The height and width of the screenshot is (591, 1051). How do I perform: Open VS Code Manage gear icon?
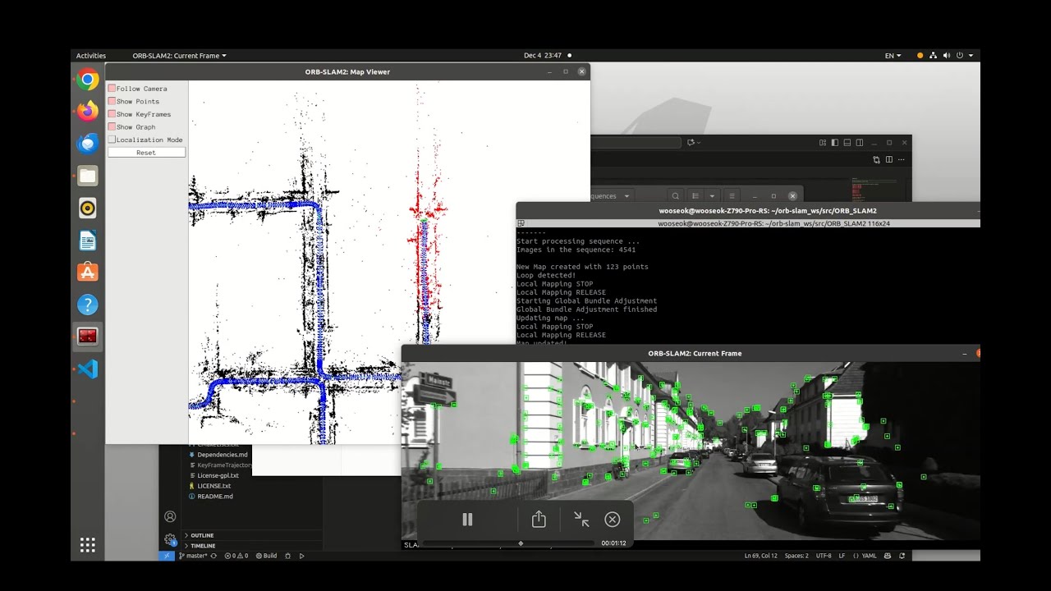pyautogui.click(x=170, y=539)
